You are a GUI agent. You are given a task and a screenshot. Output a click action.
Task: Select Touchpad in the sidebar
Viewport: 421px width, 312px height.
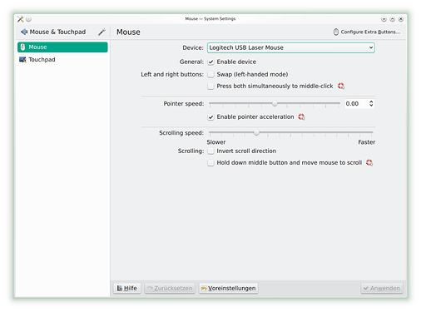pyautogui.click(x=62, y=60)
